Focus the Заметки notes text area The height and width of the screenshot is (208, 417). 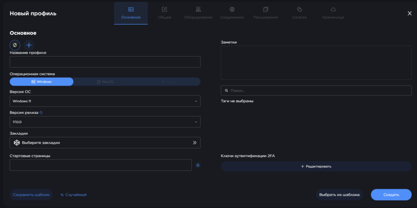316,63
